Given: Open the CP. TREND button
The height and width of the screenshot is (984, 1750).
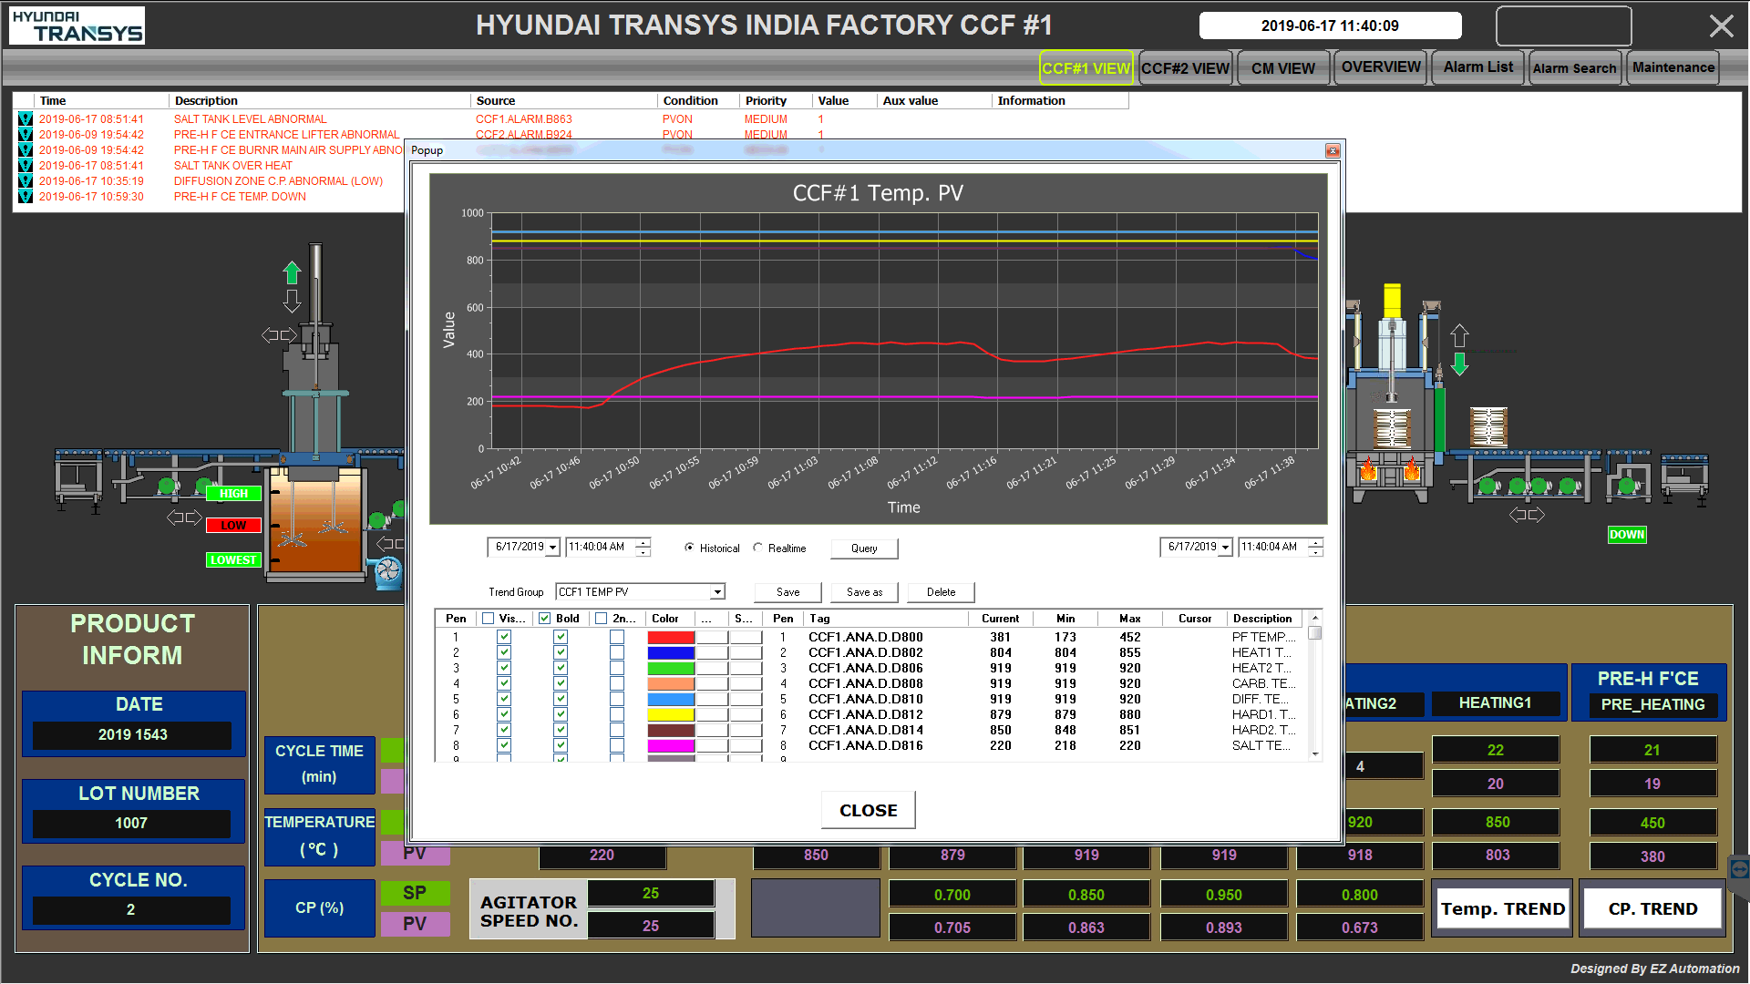Looking at the screenshot, I should (x=1652, y=908).
